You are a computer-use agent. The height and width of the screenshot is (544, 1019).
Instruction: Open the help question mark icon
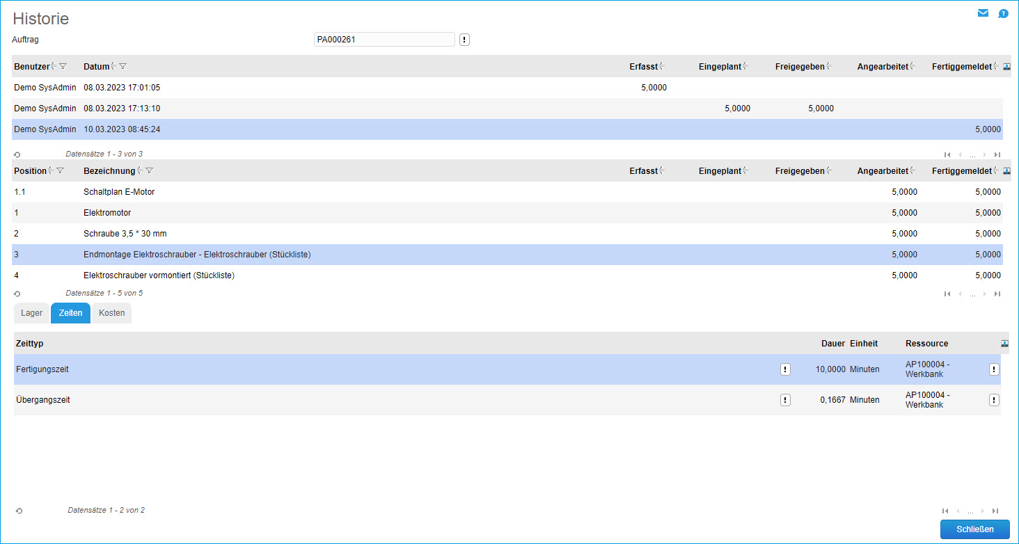pyautogui.click(x=1003, y=13)
